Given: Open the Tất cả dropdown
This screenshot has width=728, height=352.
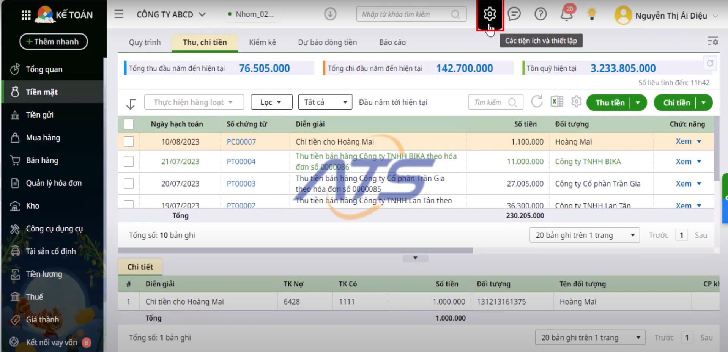Looking at the screenshot, I should 325,102.
